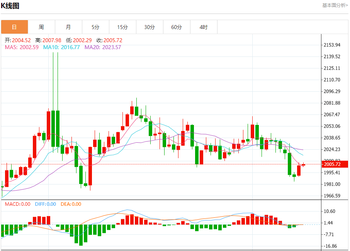350x251 pixels.
Task: Open the 基本面分析> link
Action: [x=335, y=5]
